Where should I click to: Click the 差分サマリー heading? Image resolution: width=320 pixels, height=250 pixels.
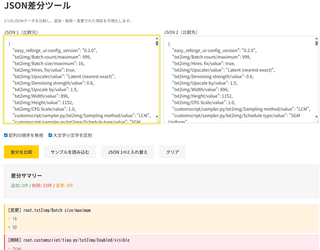(x=26, y=176)
